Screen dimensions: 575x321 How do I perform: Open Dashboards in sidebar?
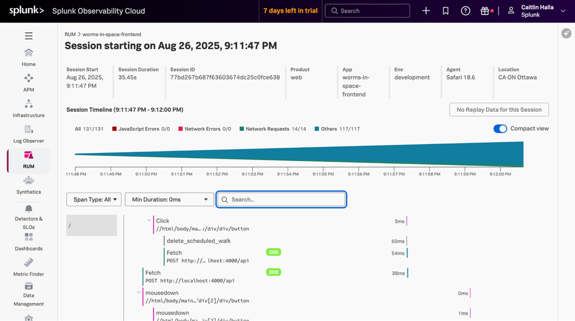click(x=29, y=242)
